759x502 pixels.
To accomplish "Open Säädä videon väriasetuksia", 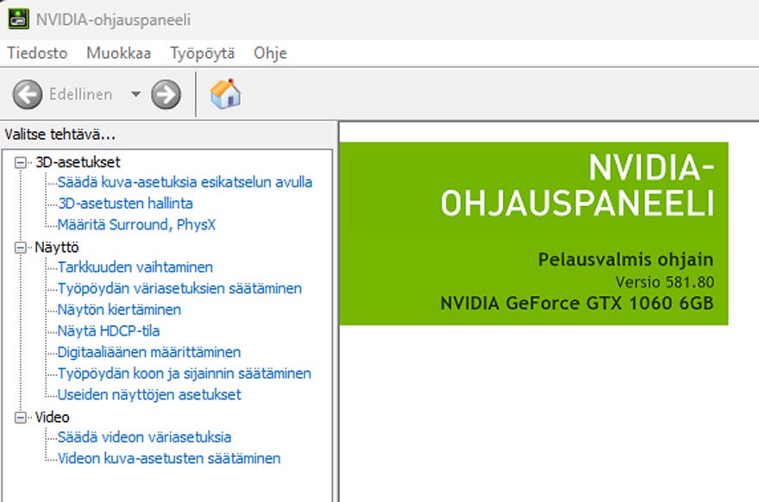I will coord(144,437).
